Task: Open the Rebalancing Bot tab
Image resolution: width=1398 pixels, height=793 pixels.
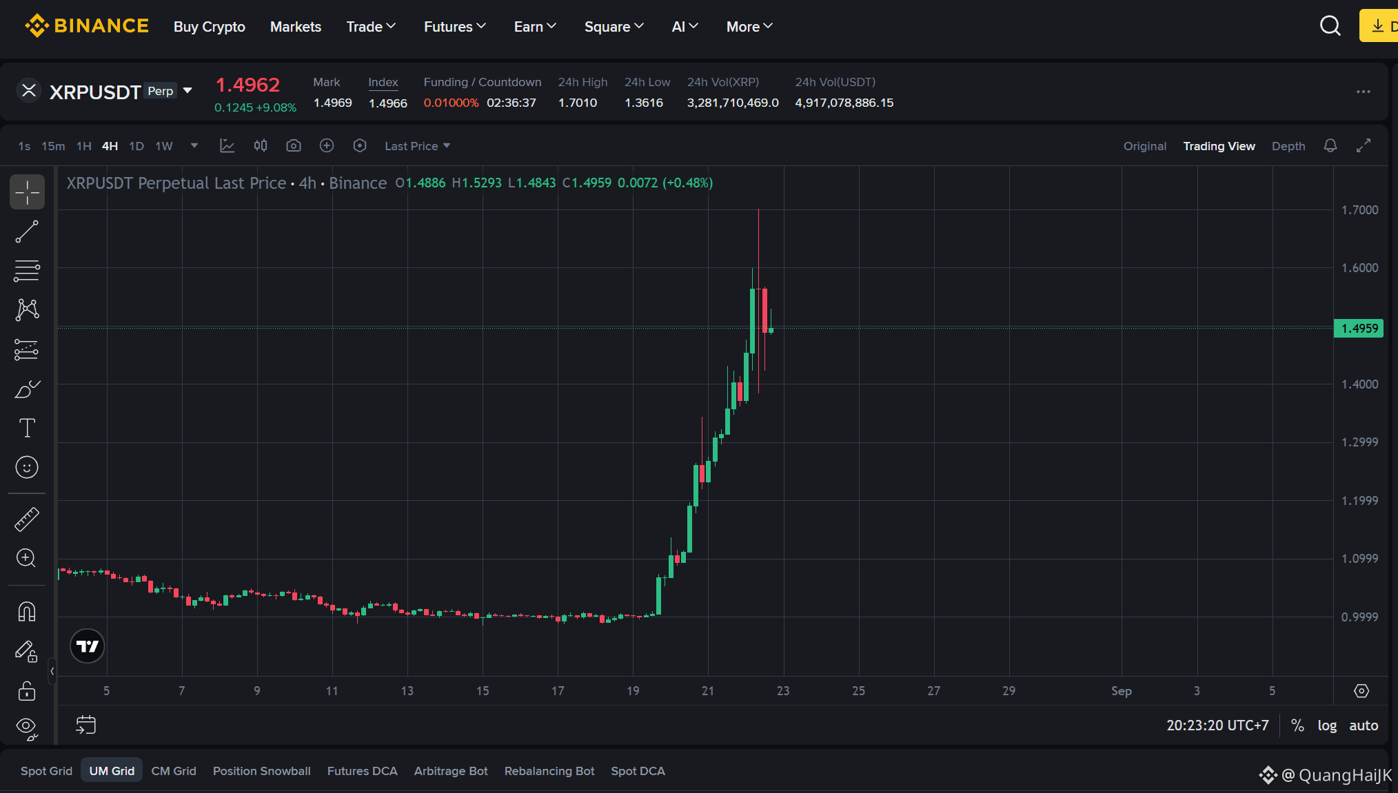Action: (x=549, y=771)
